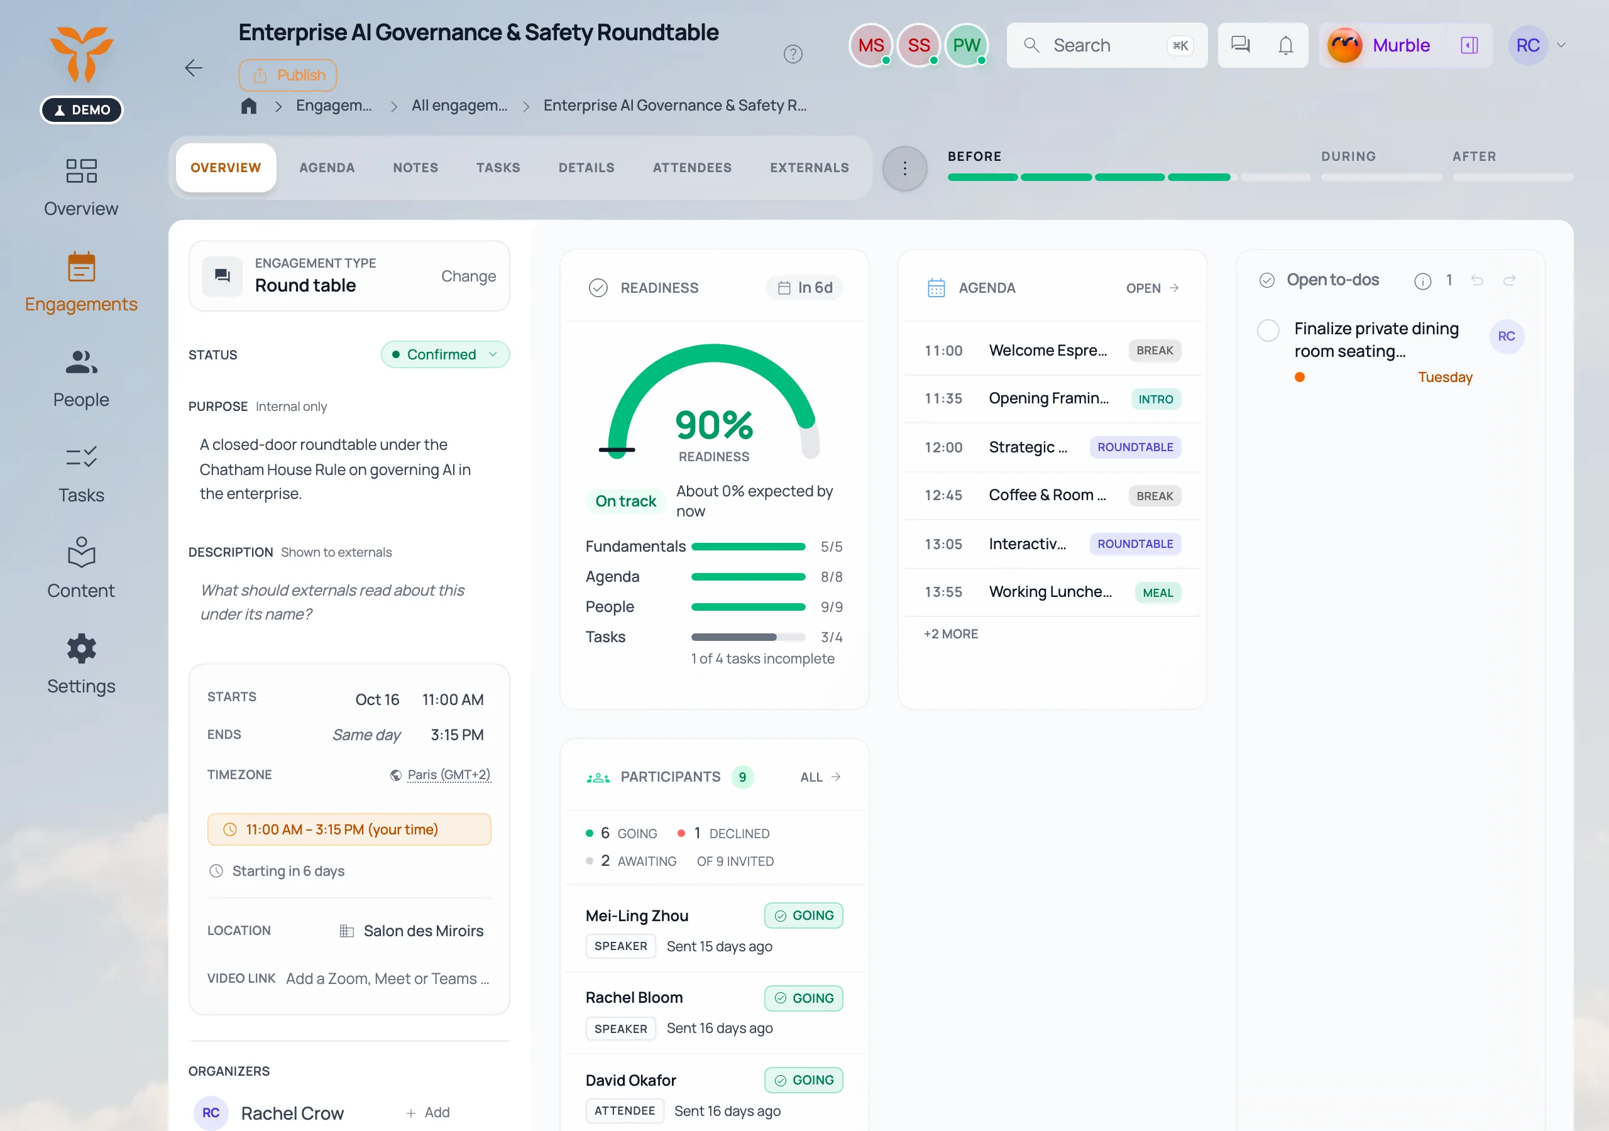View ALL participants
Viewport: 1609px width, 1131px height.
tap(821, 777)
